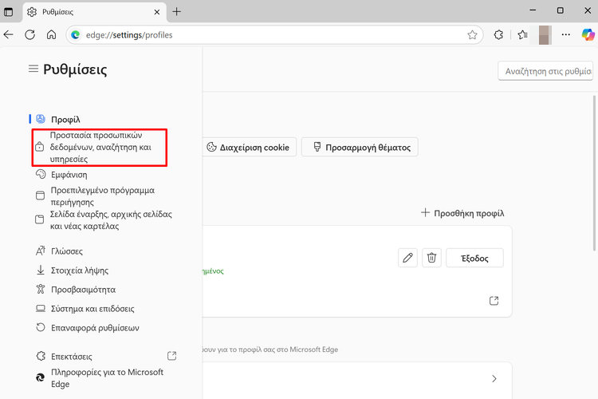
Task: Click Προσθήκη προφίλ
Action: 462,213
